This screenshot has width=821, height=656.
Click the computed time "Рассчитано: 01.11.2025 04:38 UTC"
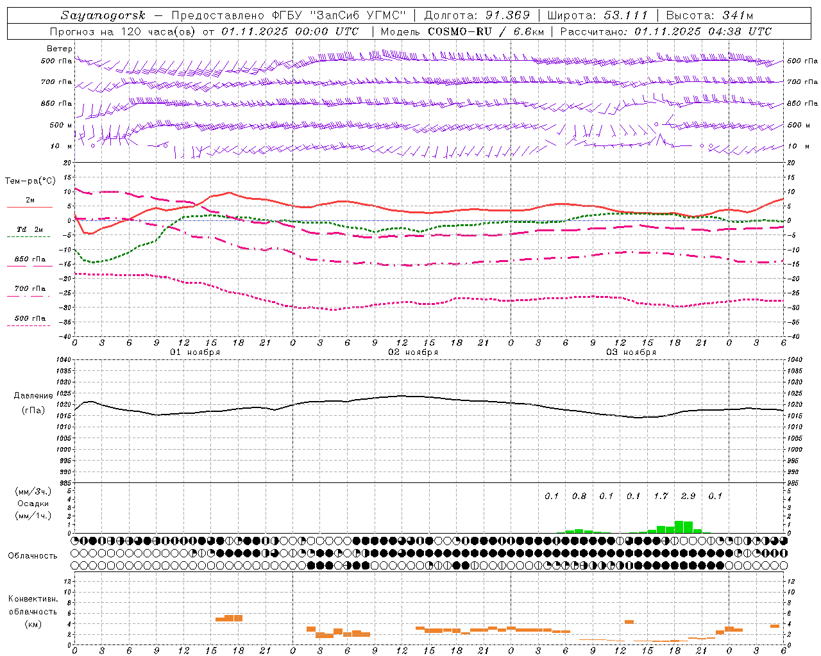click(x=666, y=31)
